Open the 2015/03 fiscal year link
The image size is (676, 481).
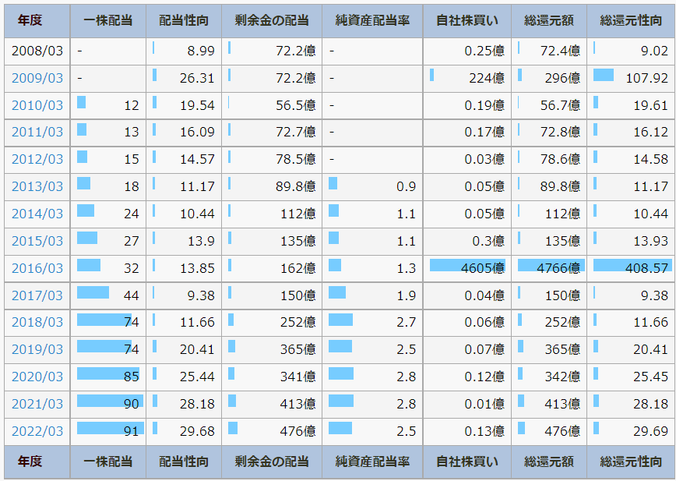point(37,241)
